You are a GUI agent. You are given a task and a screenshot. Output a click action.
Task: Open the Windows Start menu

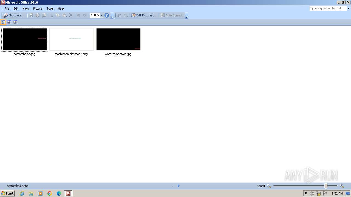point(7,193)
